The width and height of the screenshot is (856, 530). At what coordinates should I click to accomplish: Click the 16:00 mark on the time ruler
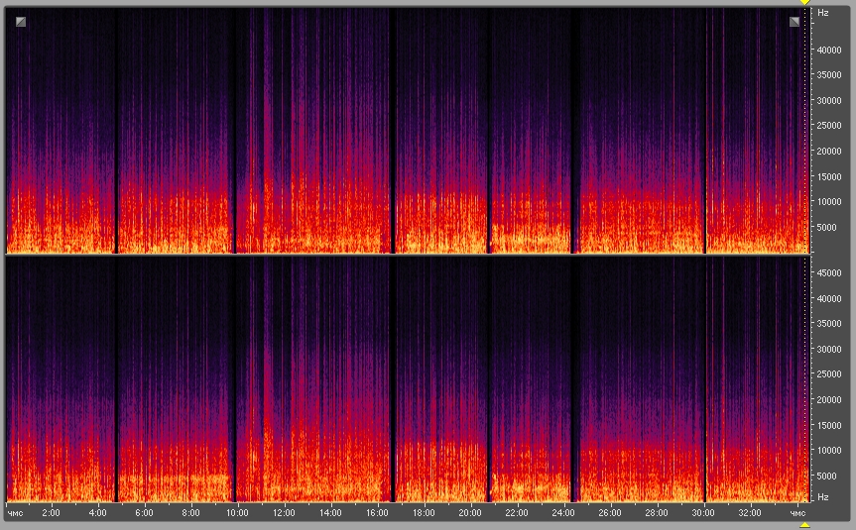(377, 513)
